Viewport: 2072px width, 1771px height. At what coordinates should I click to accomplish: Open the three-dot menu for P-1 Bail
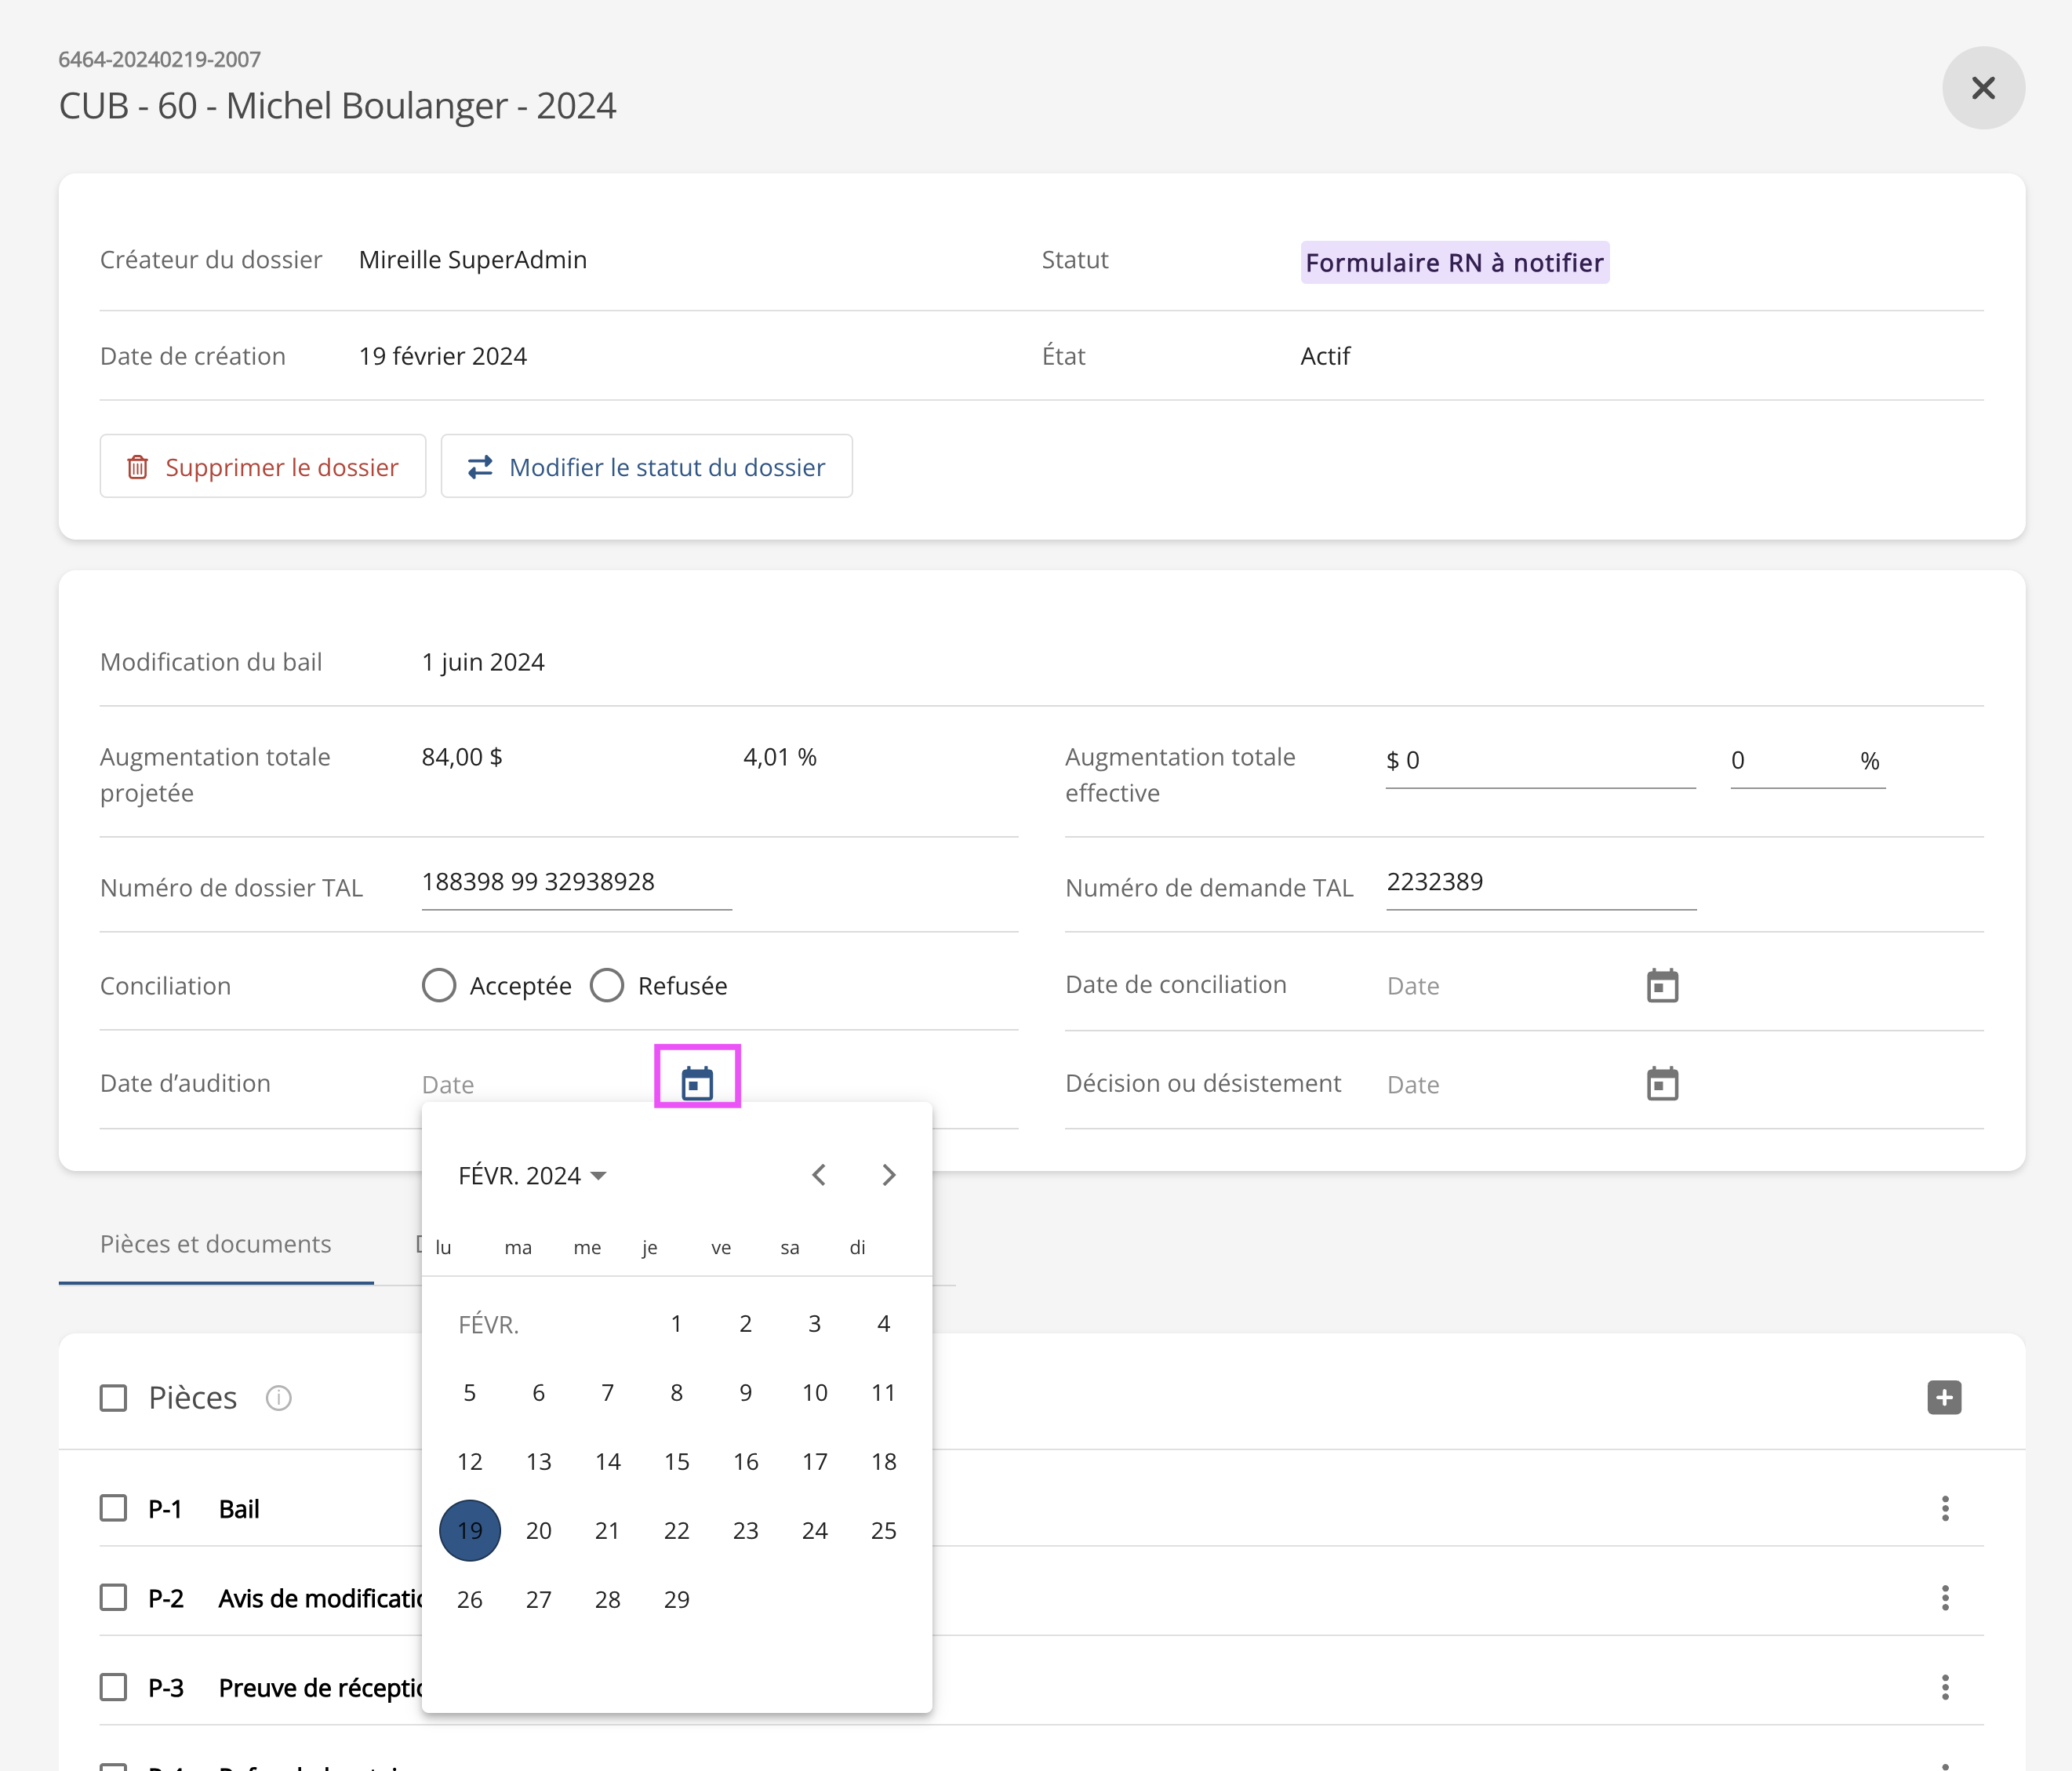click(1944, 1508)
